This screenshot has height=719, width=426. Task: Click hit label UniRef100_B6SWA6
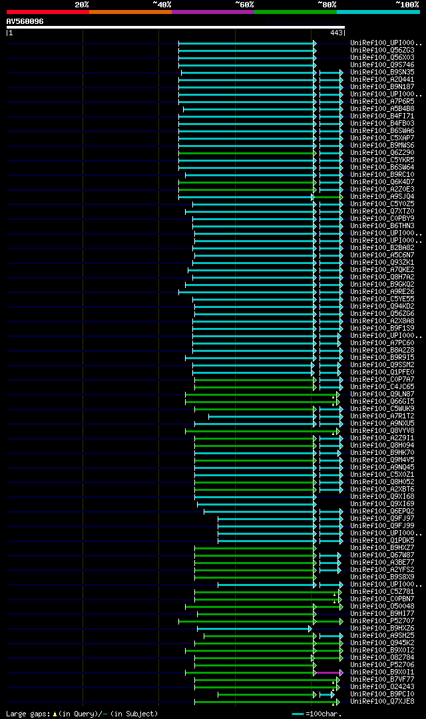(x=382, y=131)
